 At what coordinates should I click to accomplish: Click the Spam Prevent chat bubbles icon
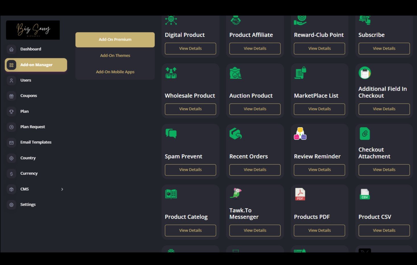point(171,133)
